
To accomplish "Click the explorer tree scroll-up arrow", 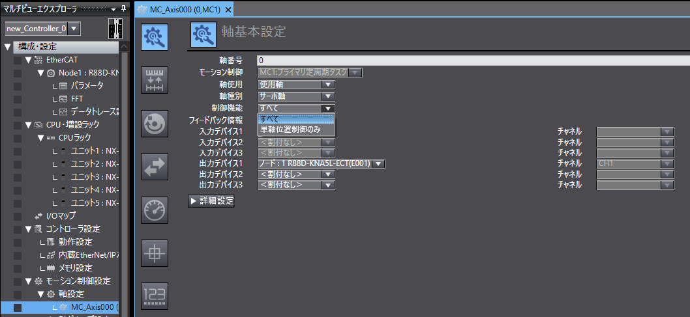I will (x=124, y=46).
